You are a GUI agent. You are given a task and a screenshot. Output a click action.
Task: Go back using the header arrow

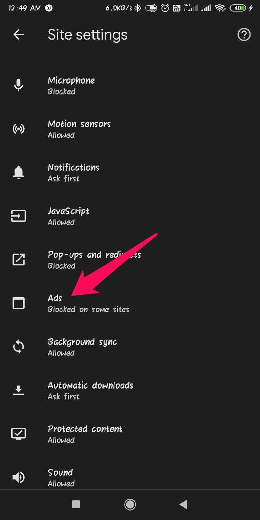[x=18, y=35]
